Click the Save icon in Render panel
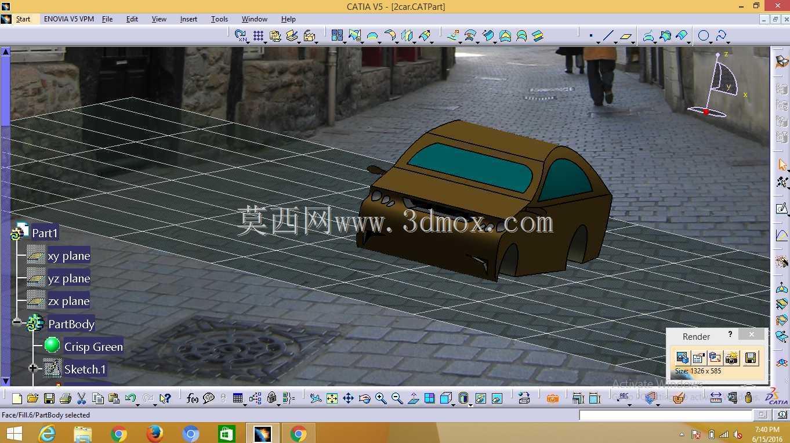Image resolution: width=790 pixels, height=443 pixels. point(751,358)
